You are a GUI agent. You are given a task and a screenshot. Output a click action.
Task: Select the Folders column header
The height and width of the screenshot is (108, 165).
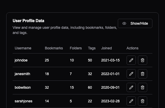(76, 48)
